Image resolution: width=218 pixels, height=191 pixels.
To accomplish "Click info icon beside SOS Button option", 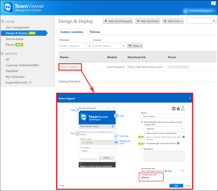I will (178, 143).
